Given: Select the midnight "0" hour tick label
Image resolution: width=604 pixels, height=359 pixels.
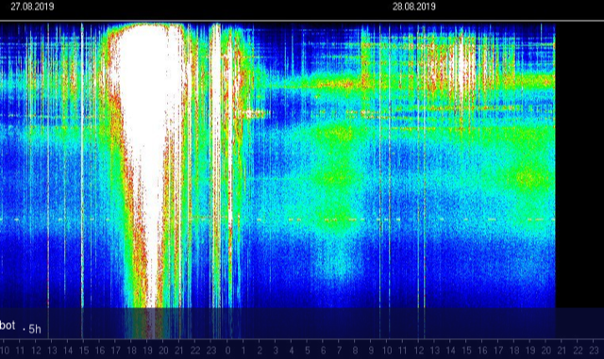Looking at the screenshot, I should 227,351.
